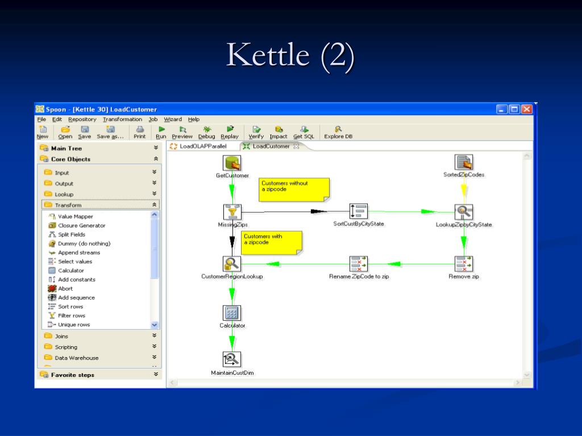Click the Save as toolbar icon

(x=110, y=129)
